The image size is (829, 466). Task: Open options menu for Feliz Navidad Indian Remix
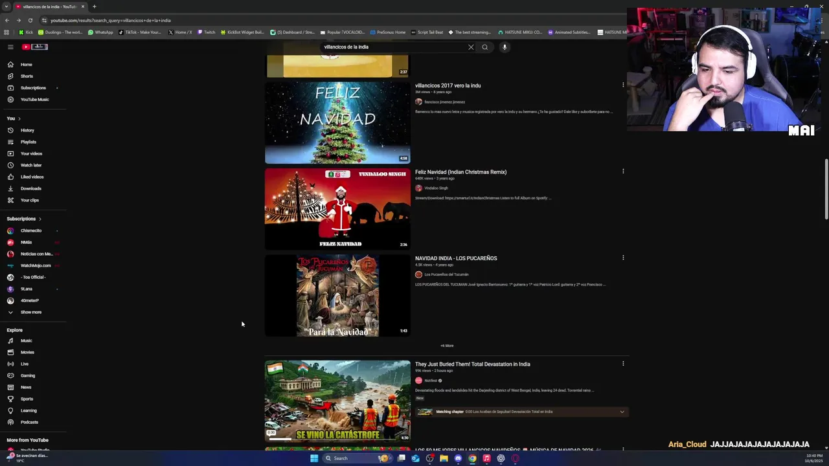click(x=623, y=172)
